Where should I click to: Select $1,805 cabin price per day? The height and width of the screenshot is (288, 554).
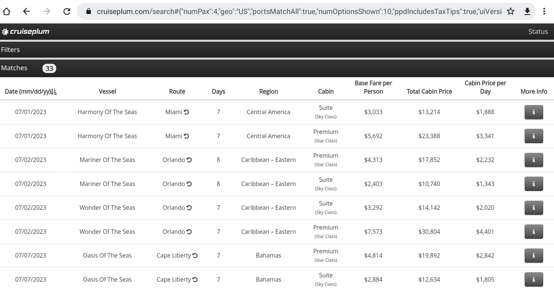(x=485, y=280)
